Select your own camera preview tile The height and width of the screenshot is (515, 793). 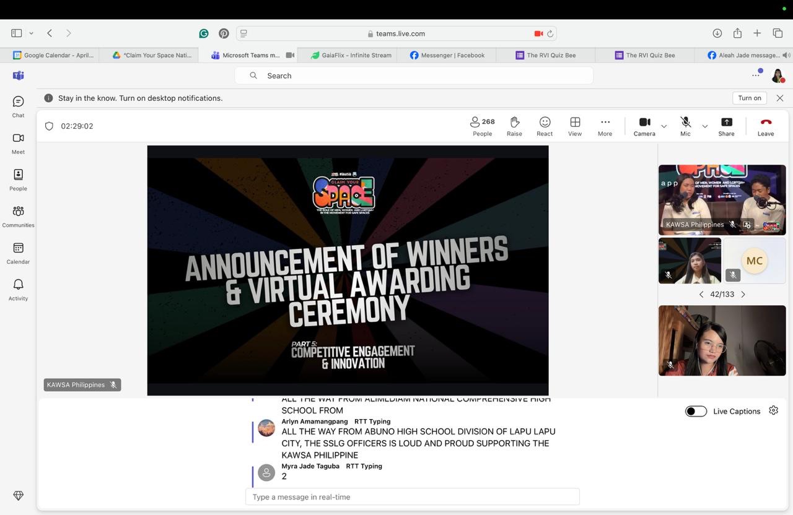tap(722, 340)
